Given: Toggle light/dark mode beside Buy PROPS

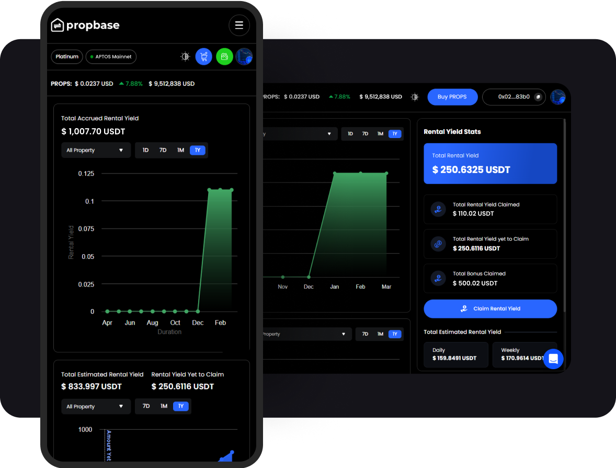Looking at the screenshot, I should (415, 97).
